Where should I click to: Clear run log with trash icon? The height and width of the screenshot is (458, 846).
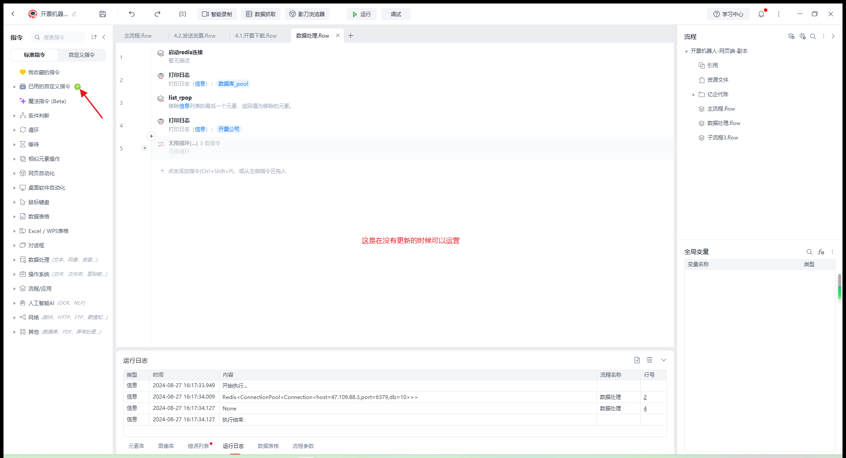point(650,360)
